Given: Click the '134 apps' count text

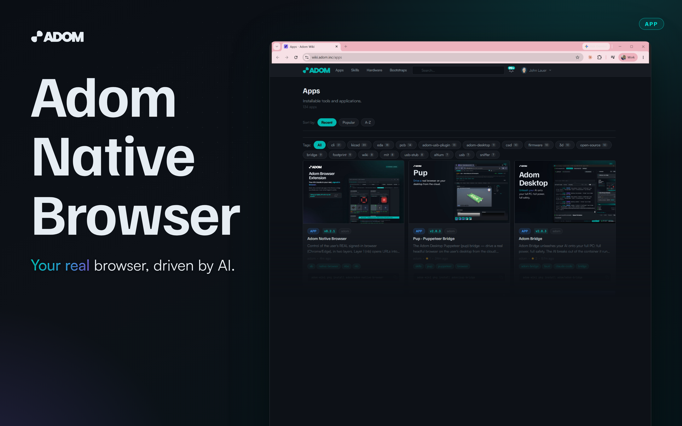Looking at the screenshot, I should click(310, 107).
